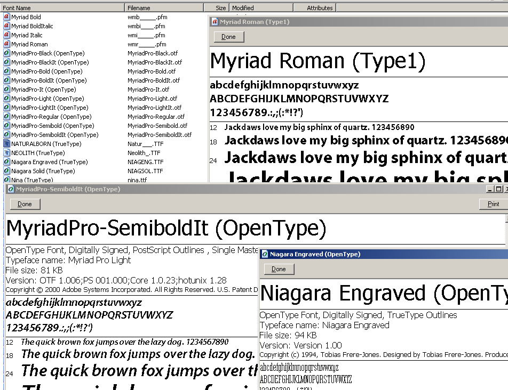Sort list by Size column header
508x390 pixels.
tap(217, 8)
